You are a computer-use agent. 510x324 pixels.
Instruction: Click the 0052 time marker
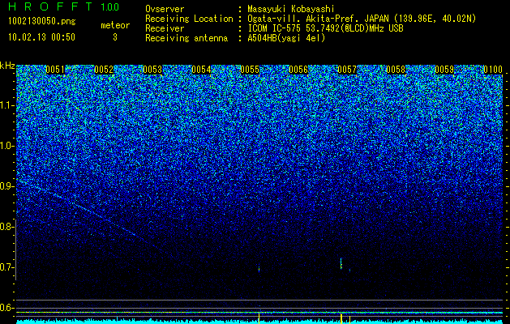click(x=104, y=70)
